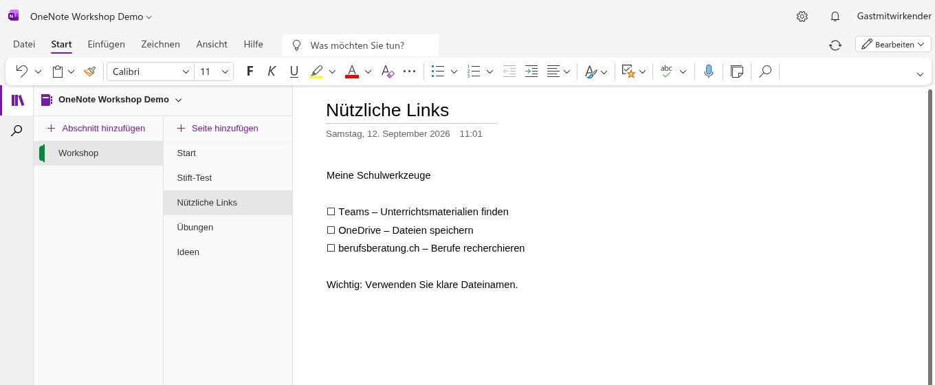
Task: Expand the Bearbeiten mode dropdown
Action: tap(893, 44)
